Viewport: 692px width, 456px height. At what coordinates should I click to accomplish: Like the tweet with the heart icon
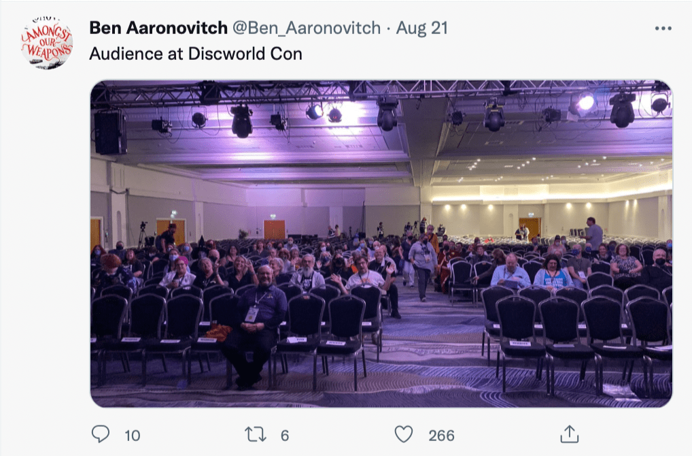tap(403, 434)
